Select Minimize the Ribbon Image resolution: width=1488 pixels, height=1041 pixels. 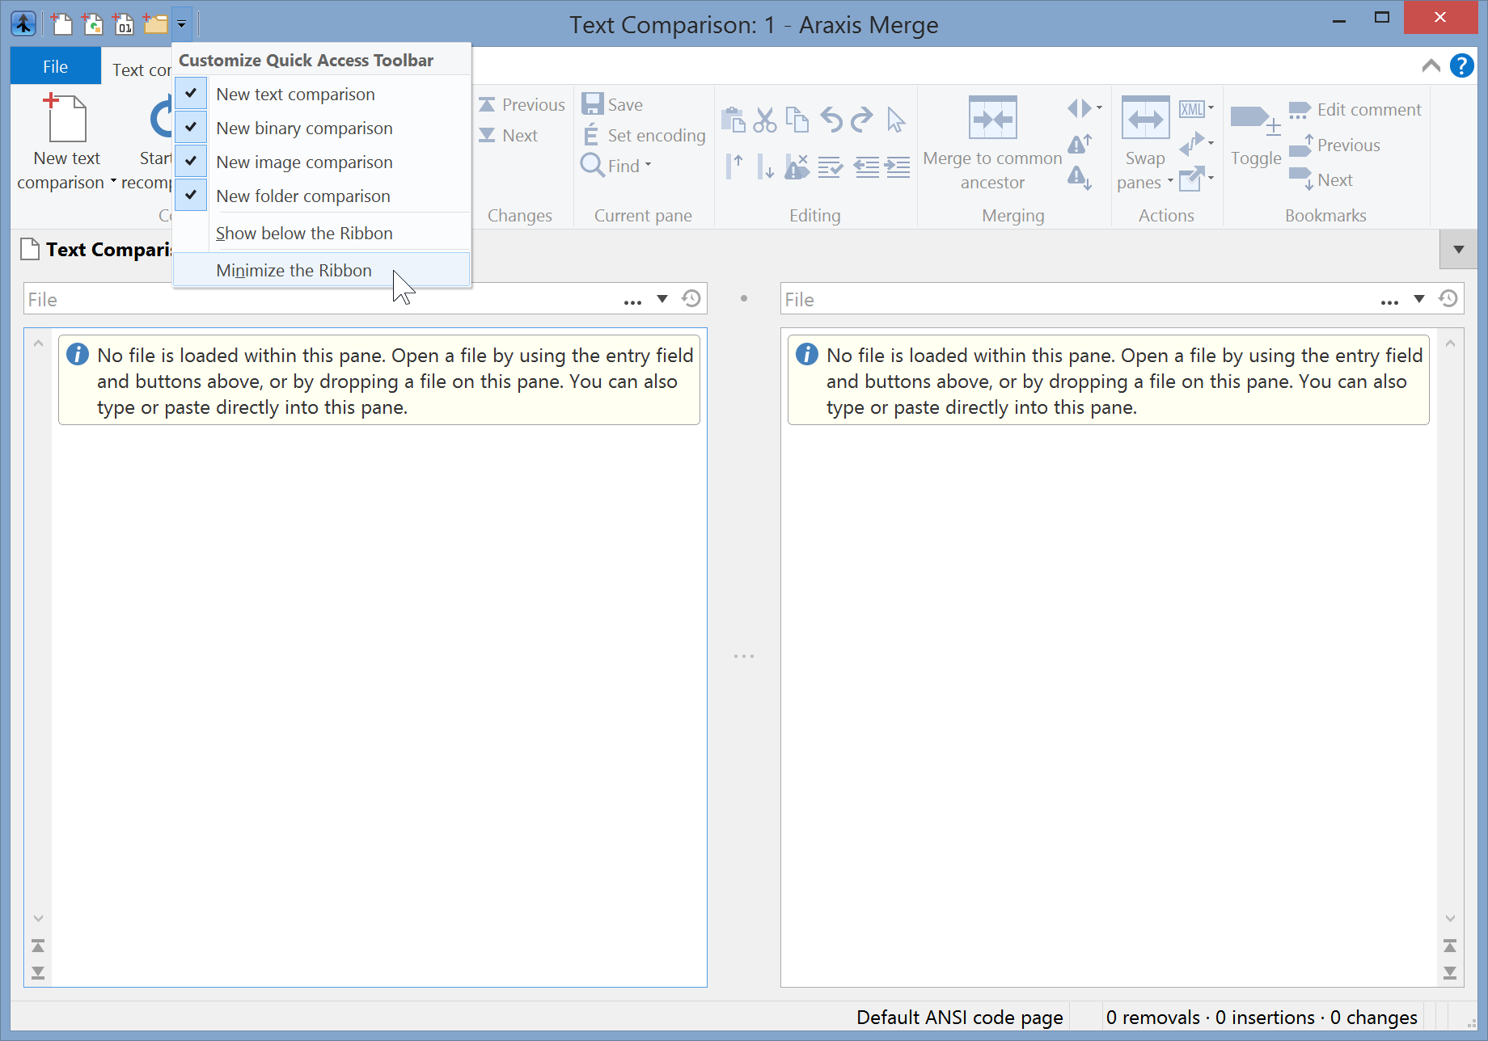coord(294,270)
